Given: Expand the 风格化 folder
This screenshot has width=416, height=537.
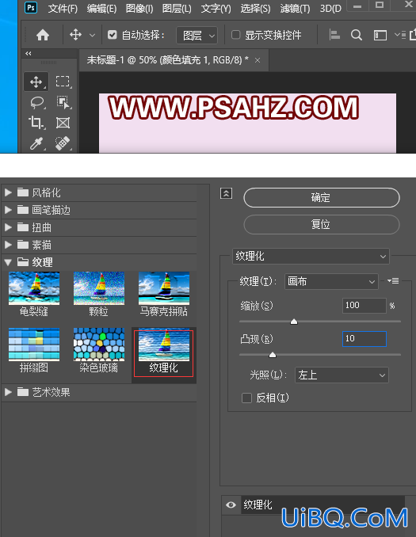Looking at the screenshot, I should pyautogui.click(x=8, y=192).
